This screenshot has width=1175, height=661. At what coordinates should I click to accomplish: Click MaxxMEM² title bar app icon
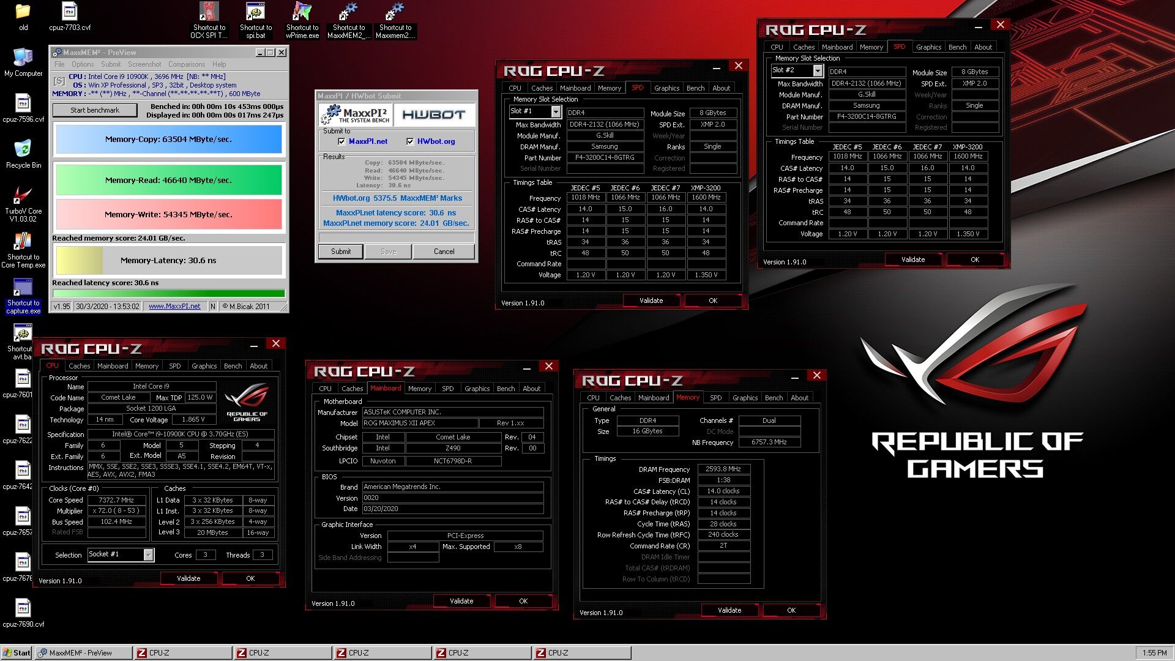[x=57, y=53]
